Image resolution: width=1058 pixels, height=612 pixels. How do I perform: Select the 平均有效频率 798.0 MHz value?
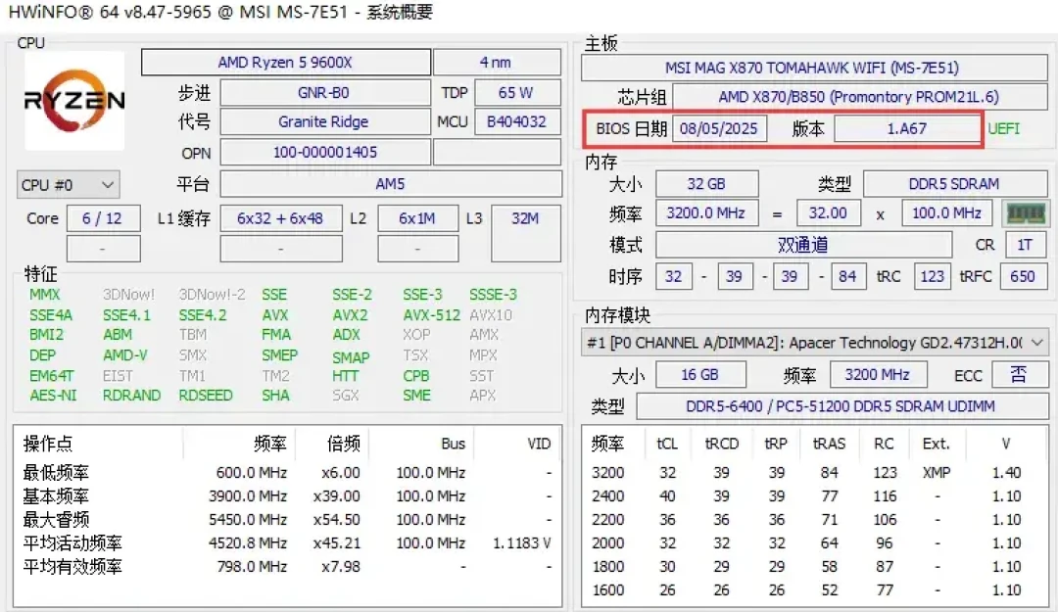pyautogui.click(x=252, y=567)
